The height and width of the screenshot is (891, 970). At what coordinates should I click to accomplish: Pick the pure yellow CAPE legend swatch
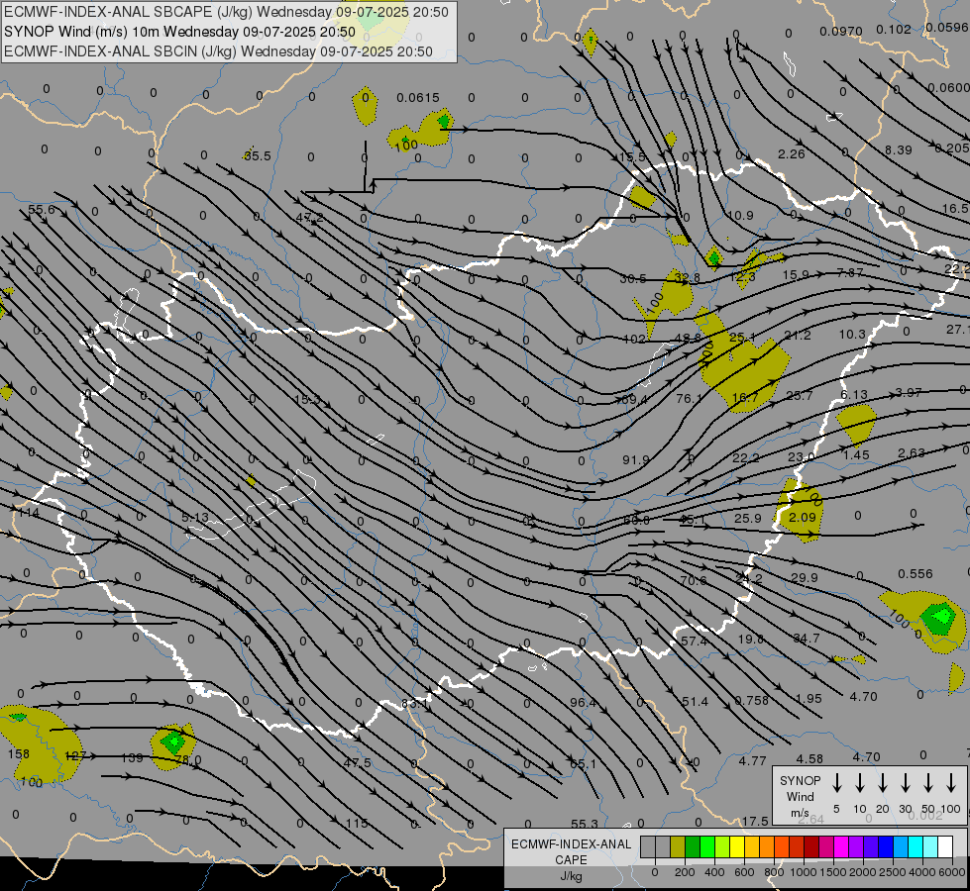pyautogui.click(x=737, y=847)
